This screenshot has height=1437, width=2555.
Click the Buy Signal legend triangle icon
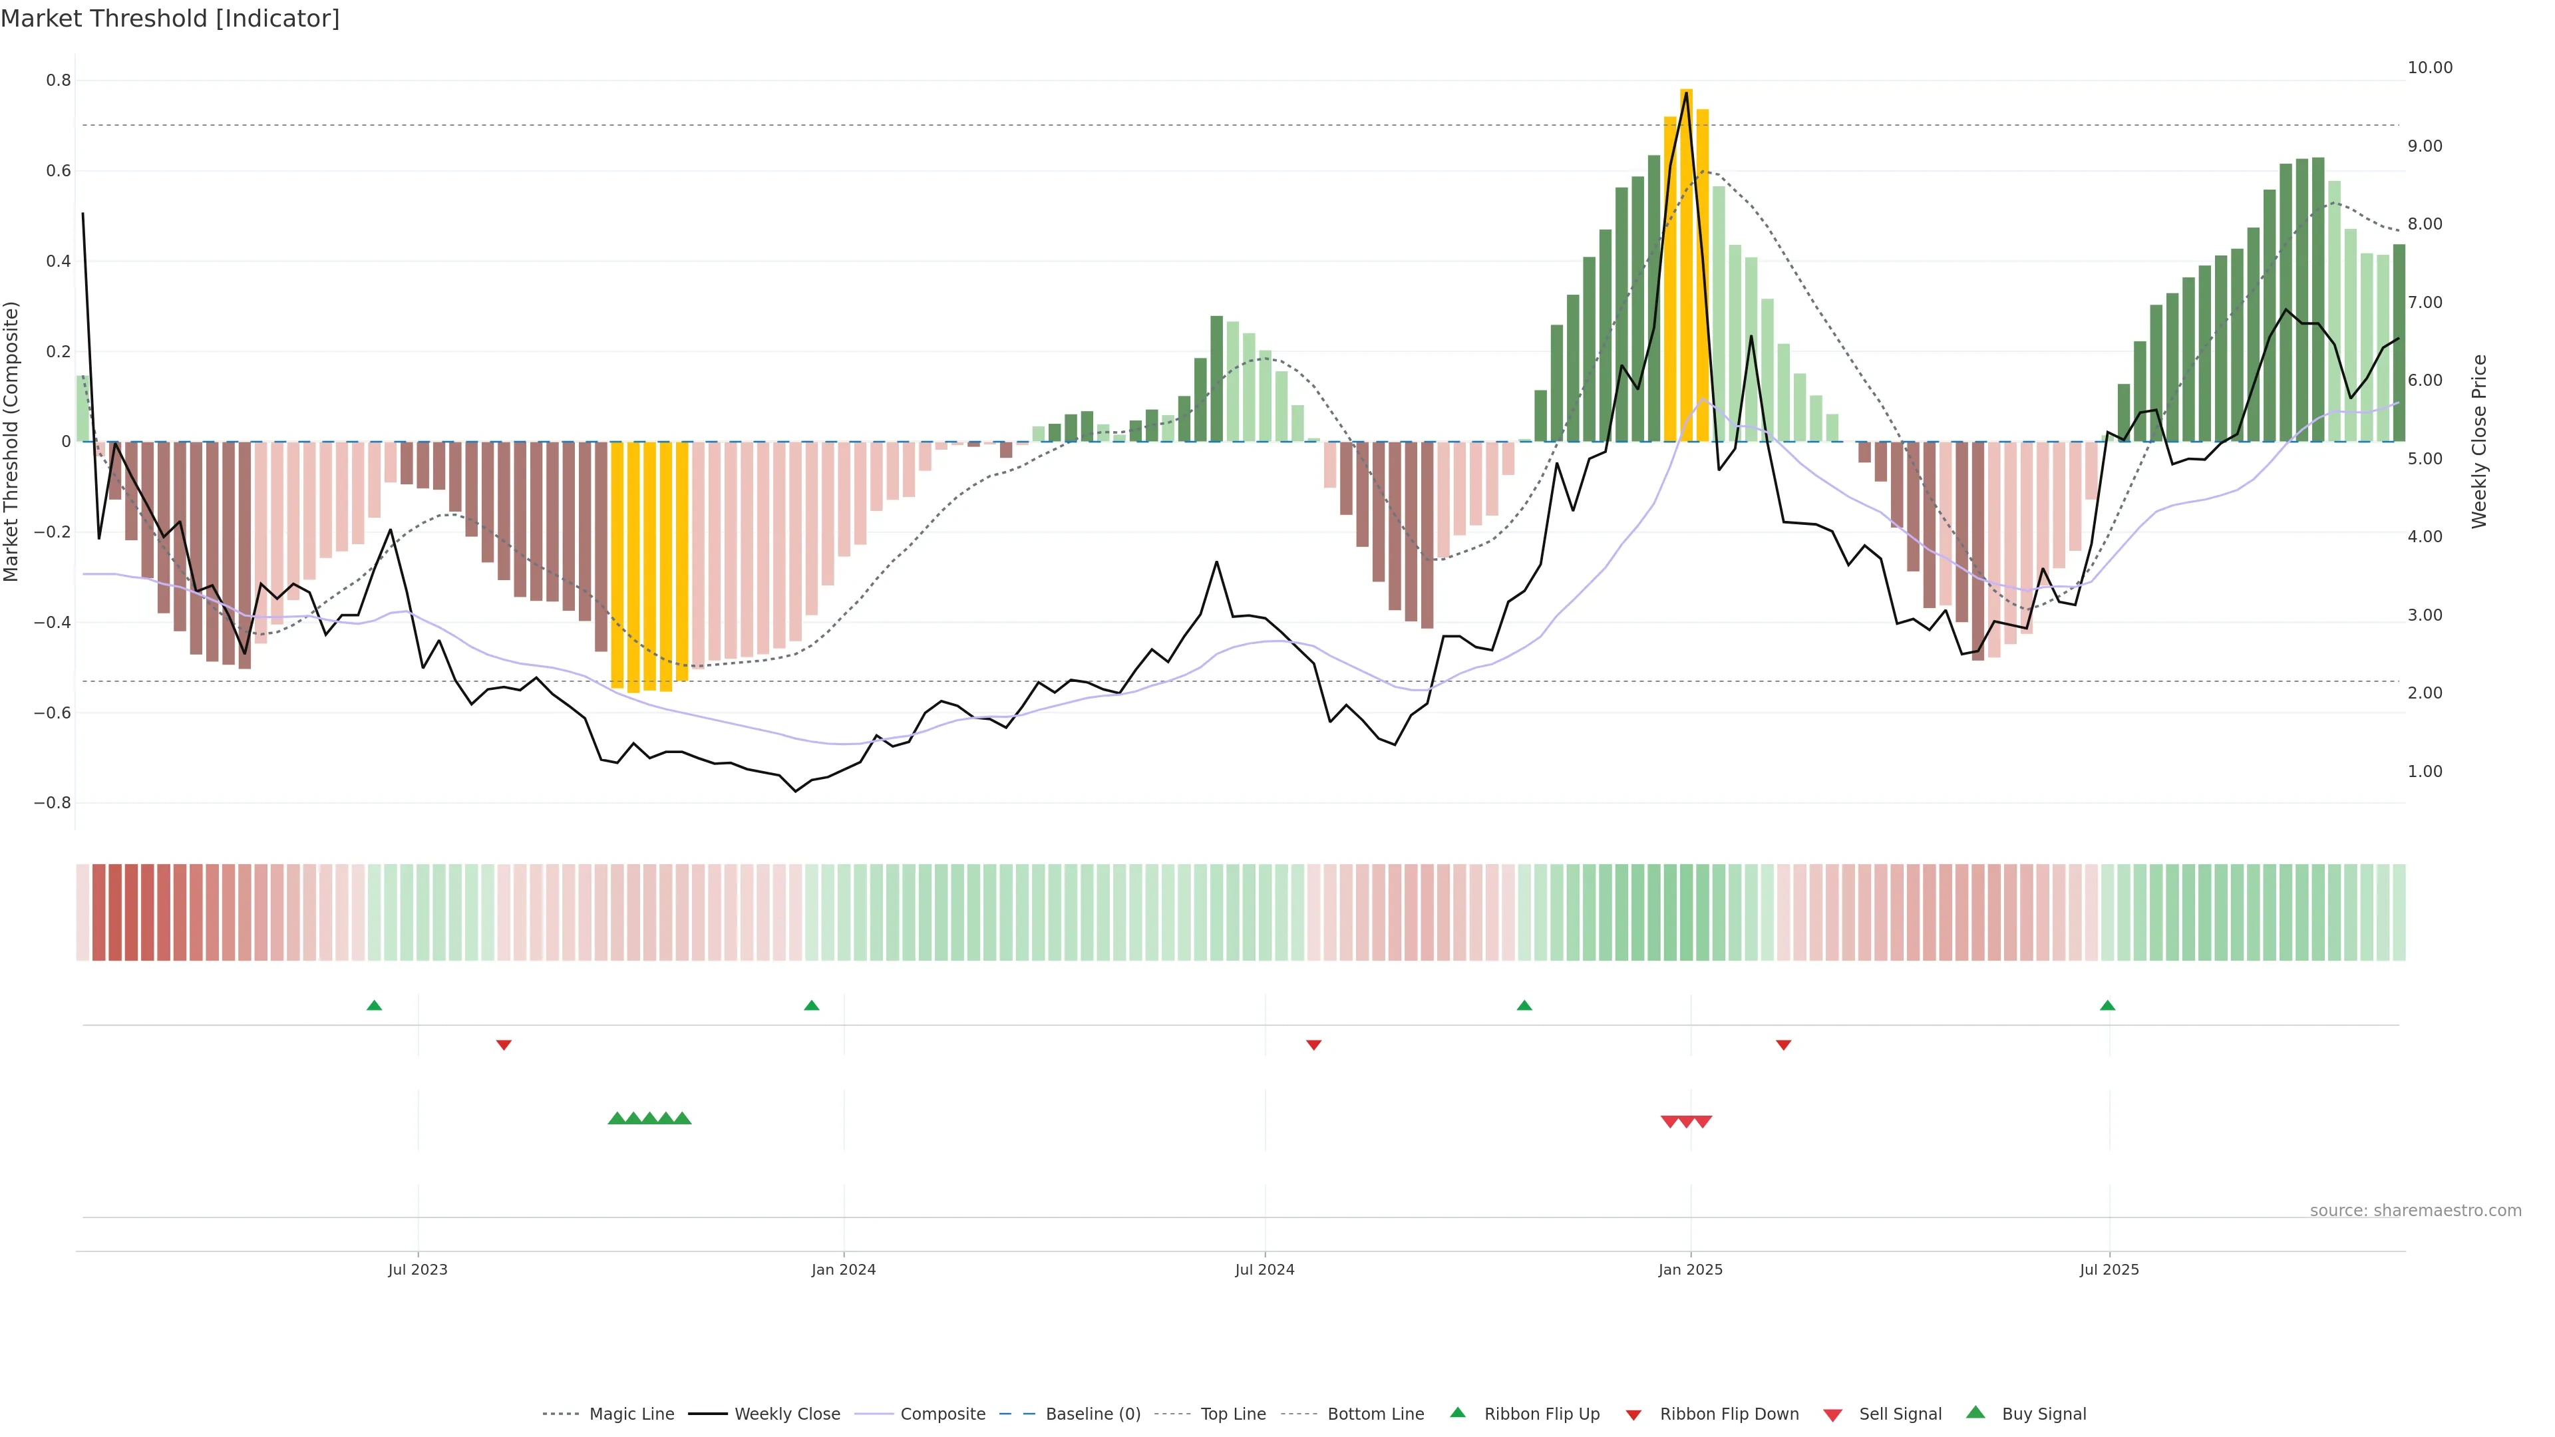1975,1412
